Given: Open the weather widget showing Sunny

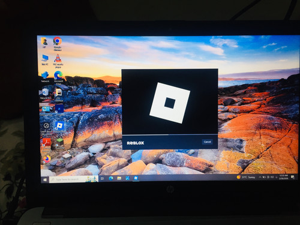Looking at the screenshot, I should tap(246, 177).
